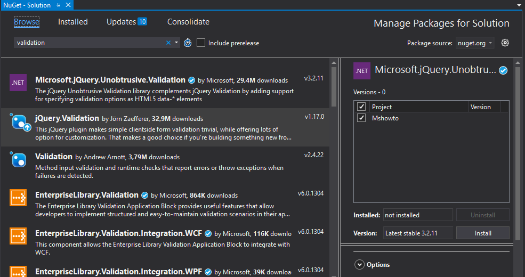Switch to the Updates tab
Viewport: 525px width, 277px height.
[x=121, y=22]
